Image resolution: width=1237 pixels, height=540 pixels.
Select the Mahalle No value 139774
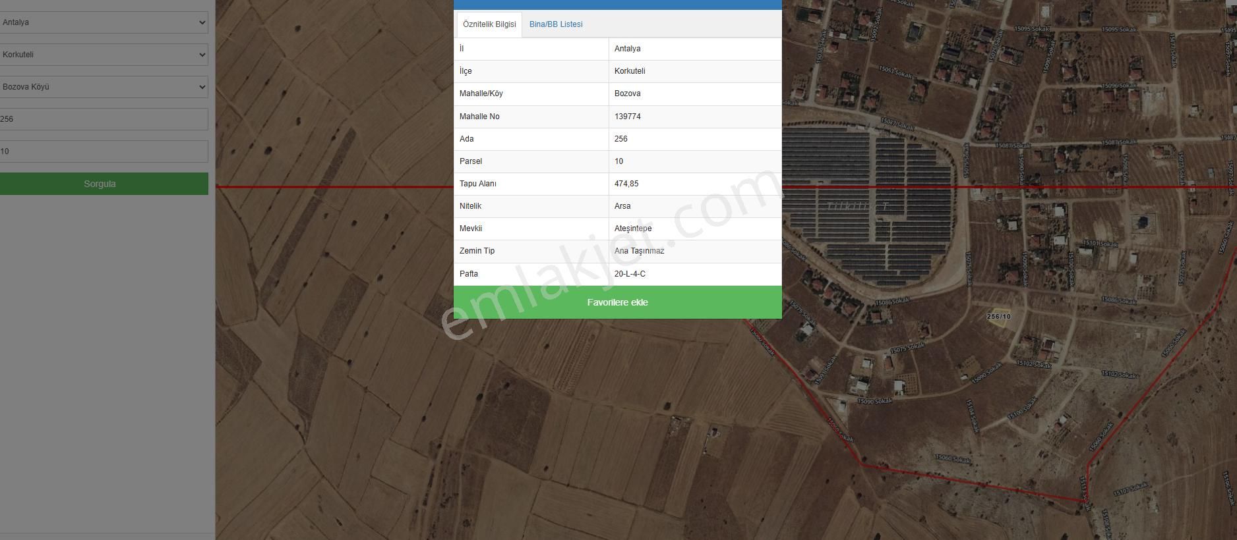click(628, 117)
